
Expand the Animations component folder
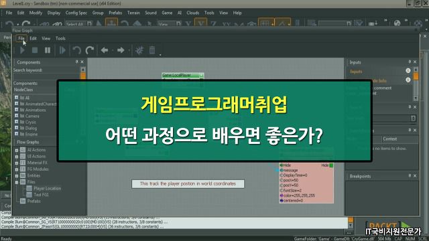pyautogui.click(x=16, y=110)
